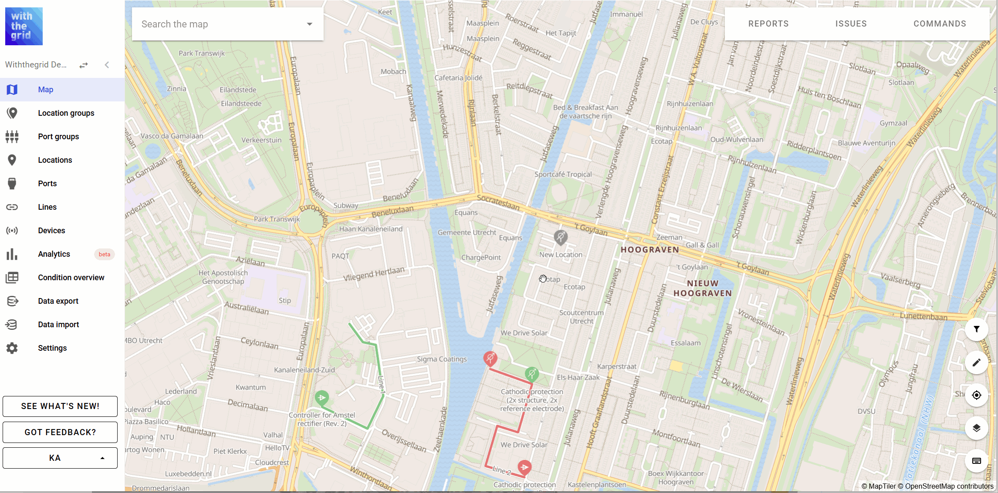
Task: Open keyboard shortcuts icon button
Action: [976, 461]
